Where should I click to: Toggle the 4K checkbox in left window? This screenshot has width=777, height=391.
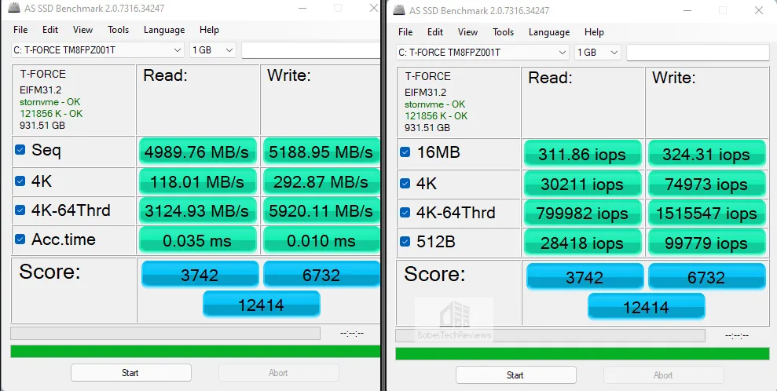click(x=20, y=181)
